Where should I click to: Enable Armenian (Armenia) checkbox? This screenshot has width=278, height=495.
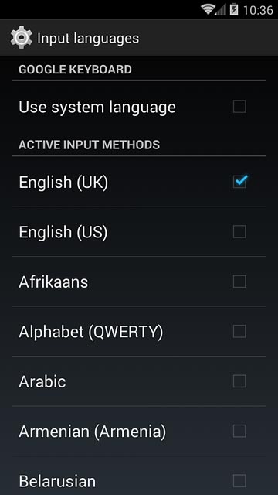tap(239, 432)
